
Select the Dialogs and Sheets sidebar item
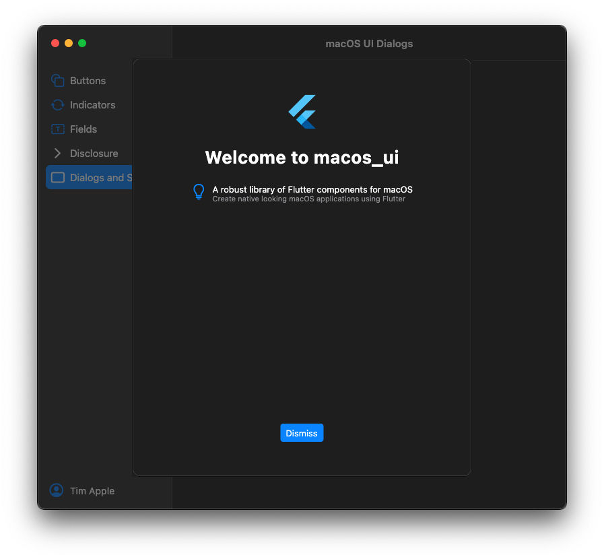[x=89, y=177]
